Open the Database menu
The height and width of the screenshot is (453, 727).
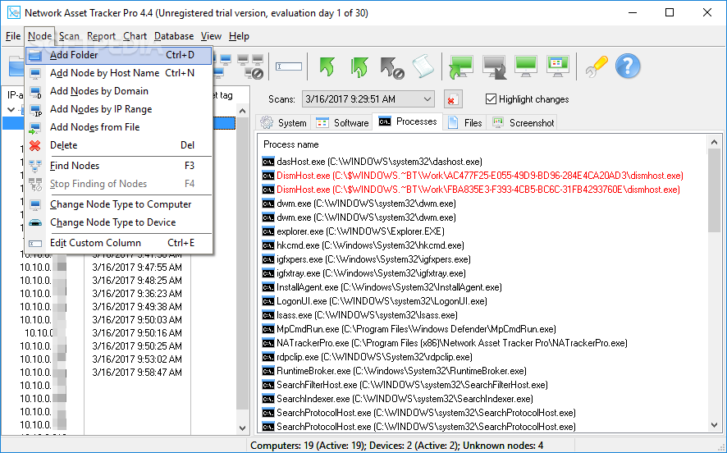[174, 36]
